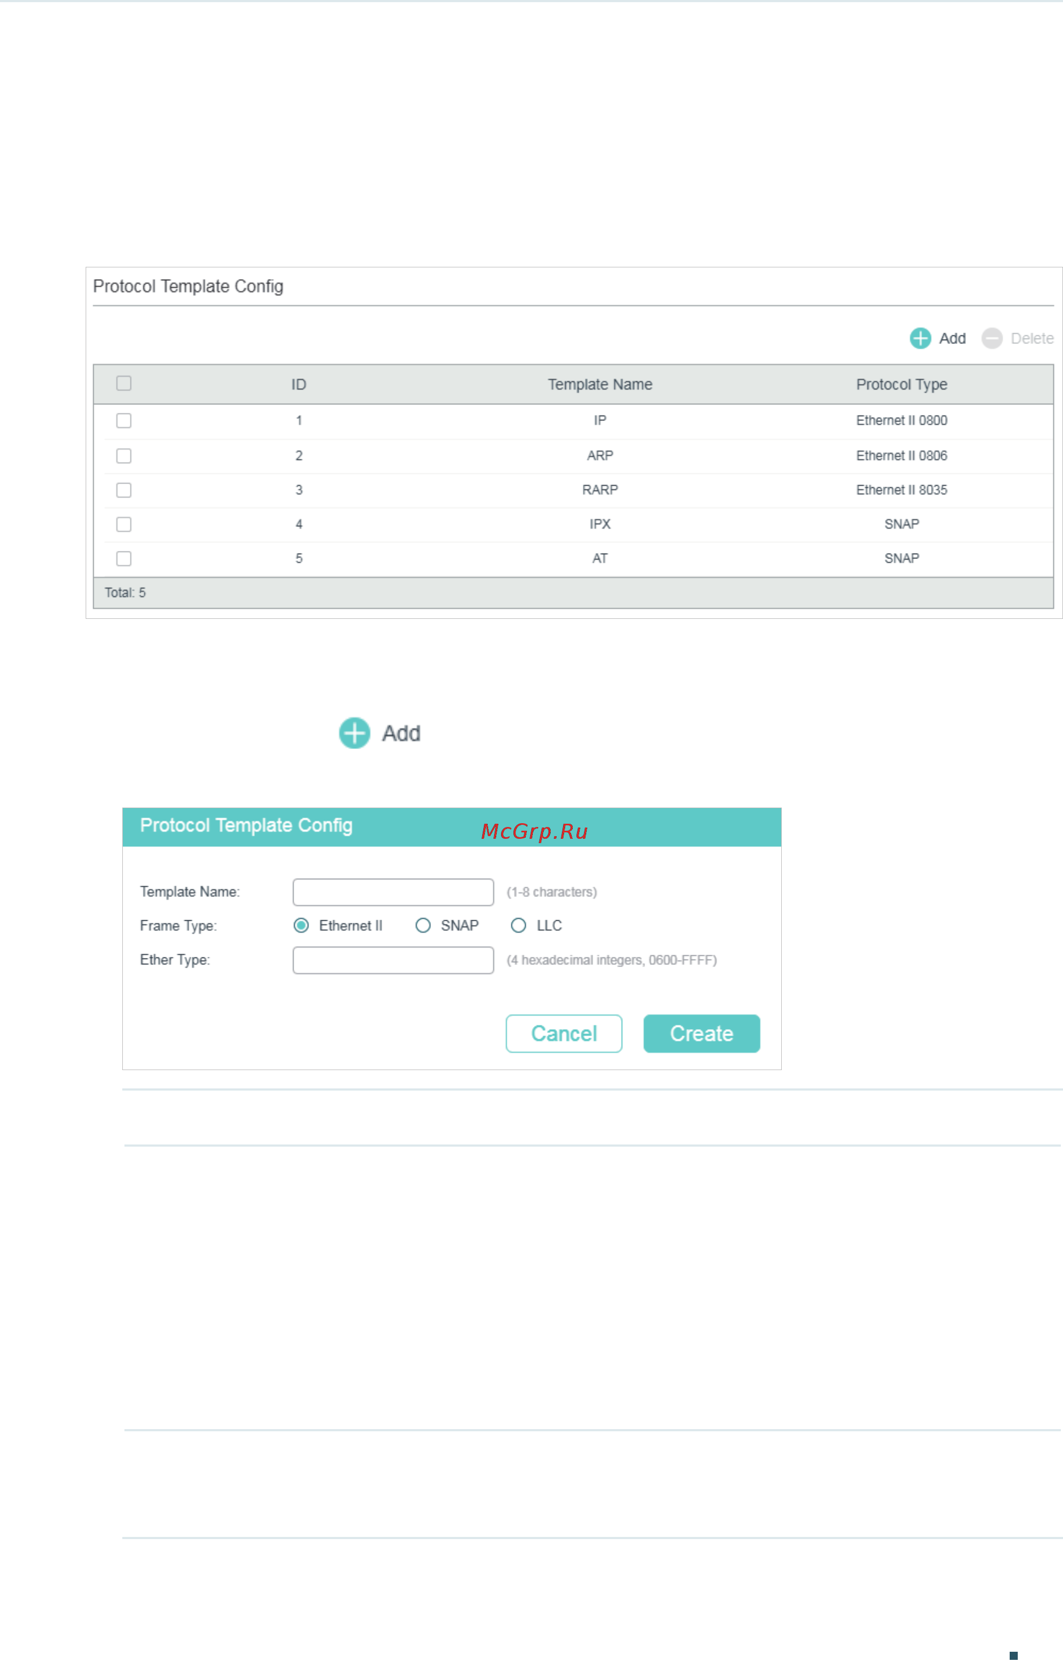Click the AT template name cell
The height and width of the screenshot is (1662, 1063).
click(601, 558)
